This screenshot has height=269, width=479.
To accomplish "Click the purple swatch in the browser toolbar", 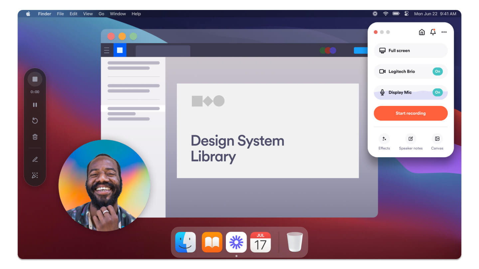I will 333,50.
